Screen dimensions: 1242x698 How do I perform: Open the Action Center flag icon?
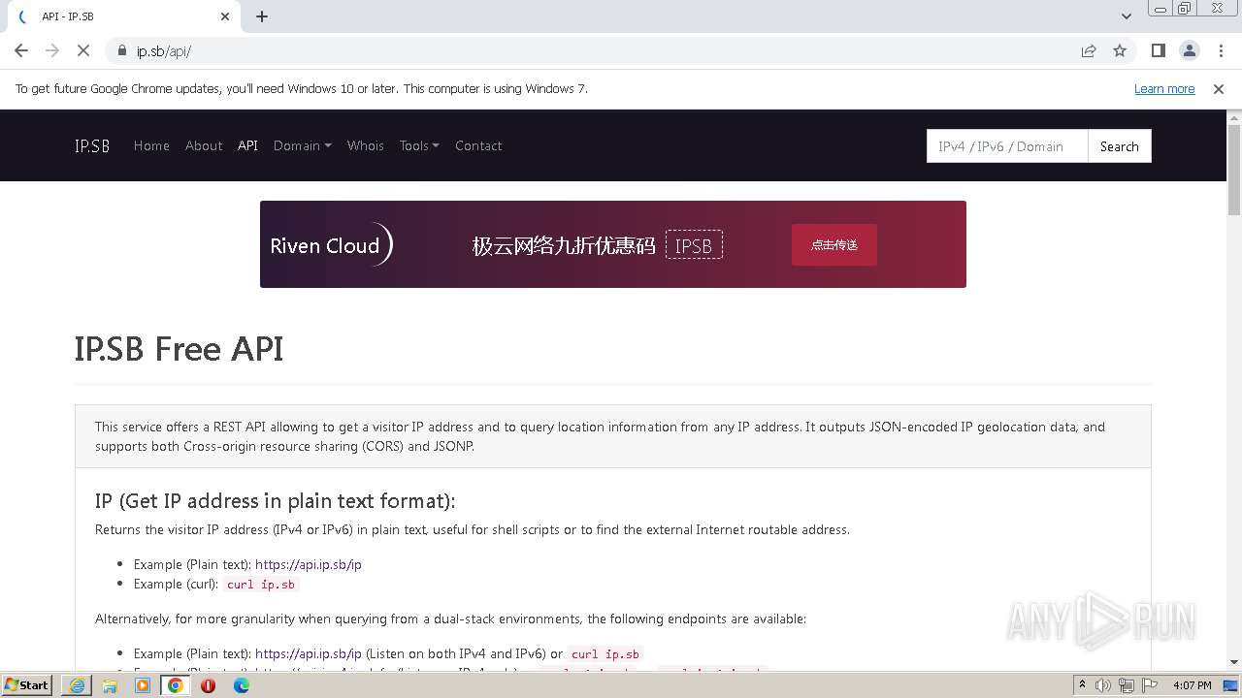[1149, 685]
